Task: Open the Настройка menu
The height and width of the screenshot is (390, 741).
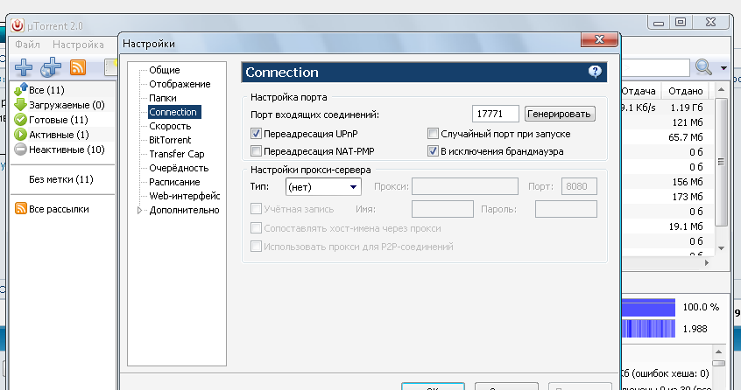Action: click(78, 45)
